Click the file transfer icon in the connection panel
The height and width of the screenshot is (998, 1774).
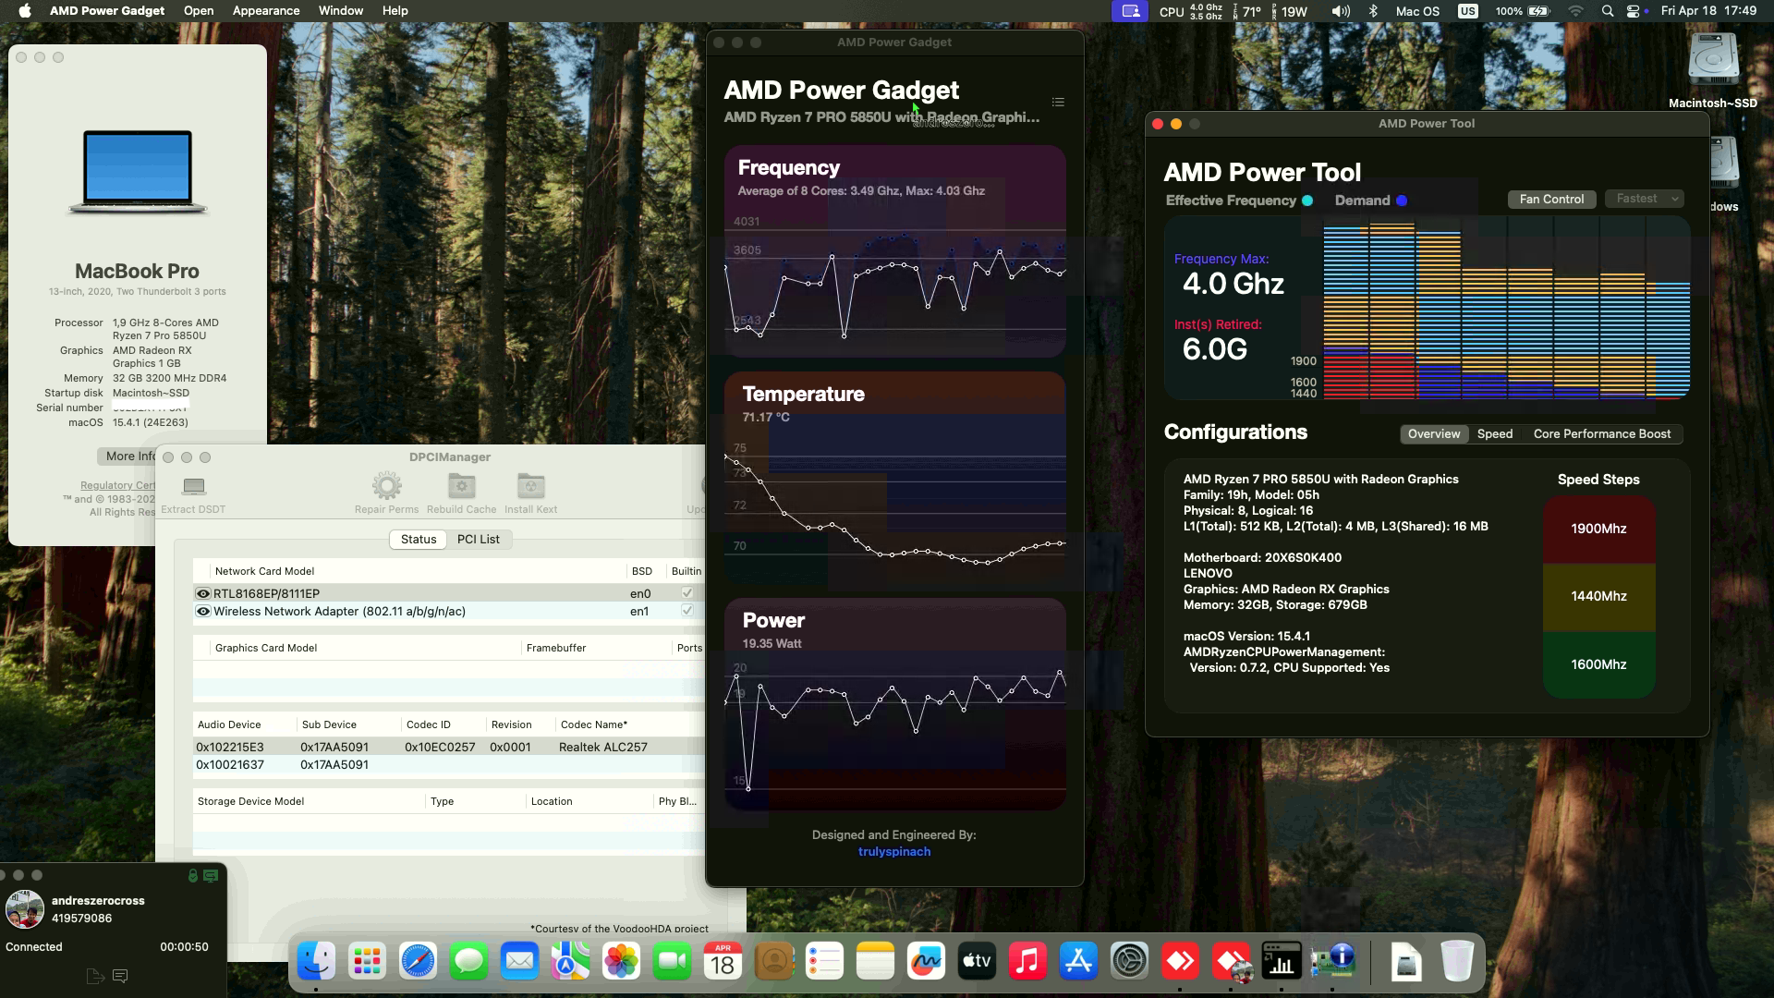95,977
